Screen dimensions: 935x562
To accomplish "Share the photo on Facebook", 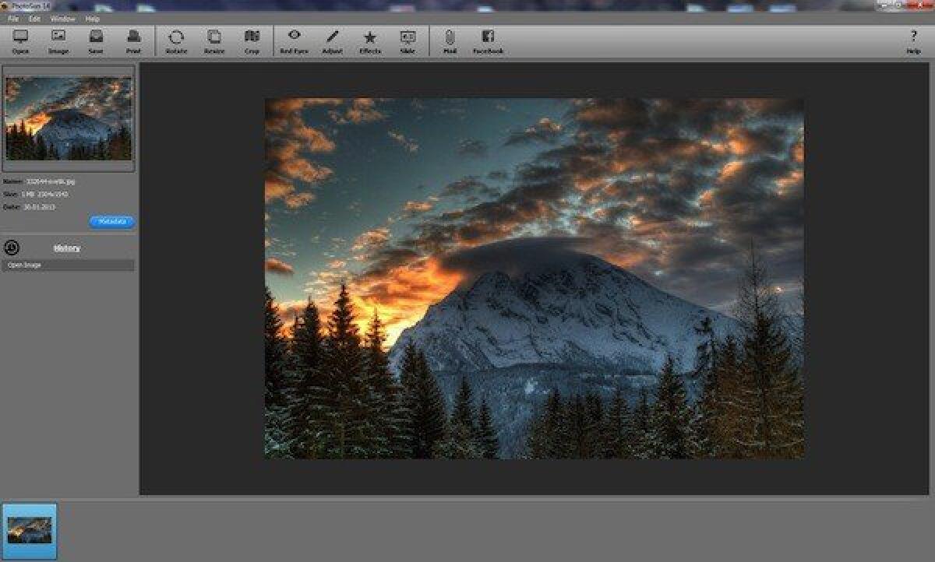I will 489,40.
